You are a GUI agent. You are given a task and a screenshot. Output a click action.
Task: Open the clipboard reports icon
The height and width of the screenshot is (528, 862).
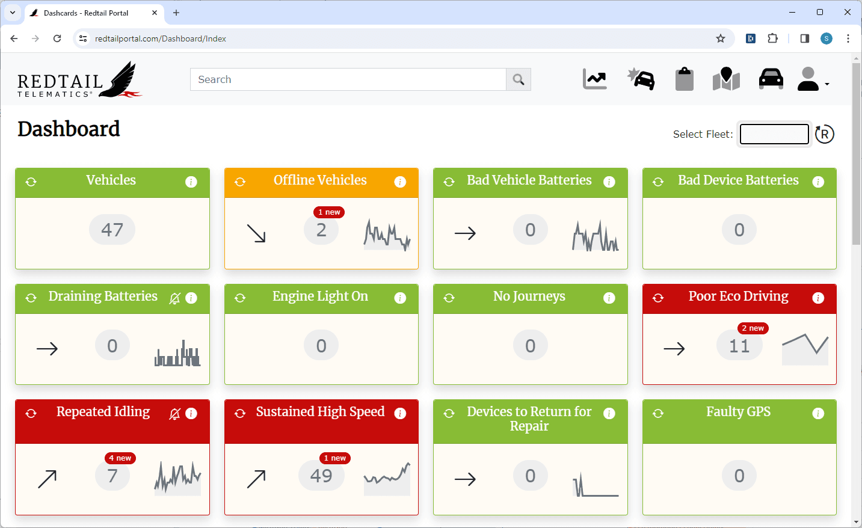tap(684, 79)
